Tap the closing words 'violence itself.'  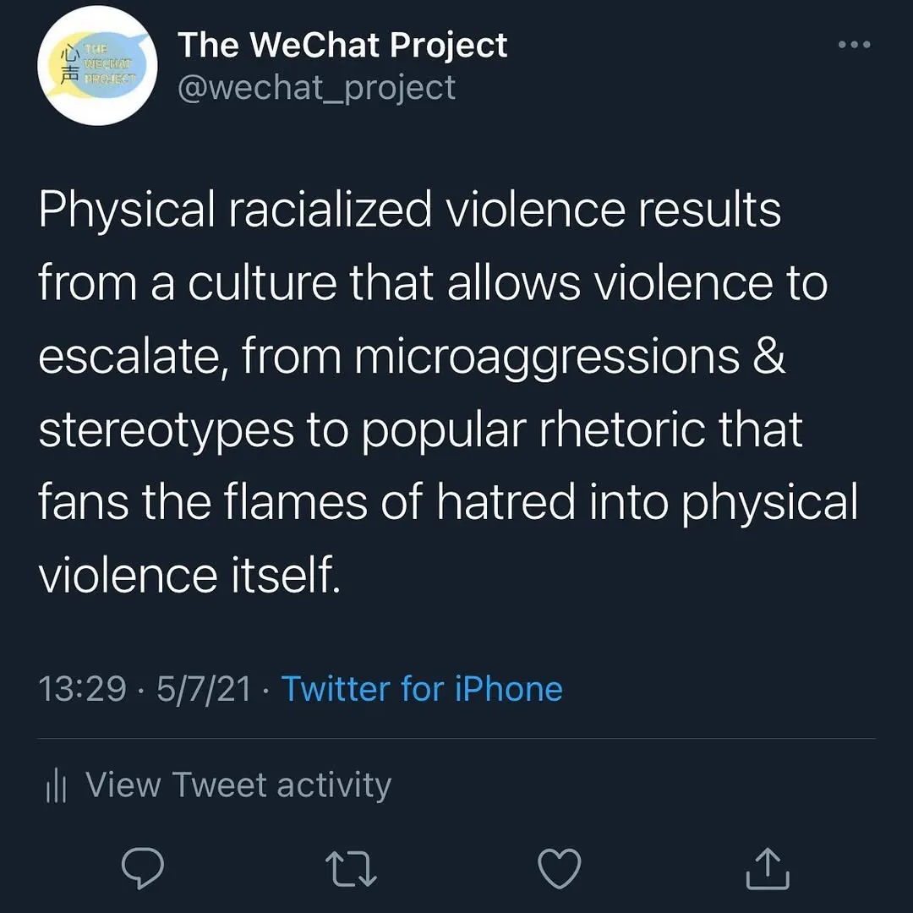tap(189, 576)
